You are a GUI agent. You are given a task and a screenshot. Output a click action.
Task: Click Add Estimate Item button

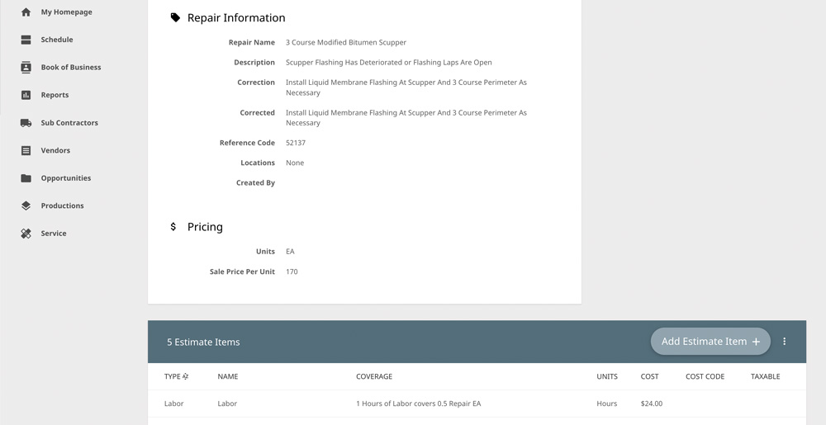tap(710, 342)
